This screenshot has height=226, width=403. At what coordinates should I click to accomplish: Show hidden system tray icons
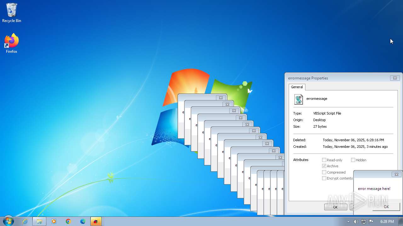[348, 222]
